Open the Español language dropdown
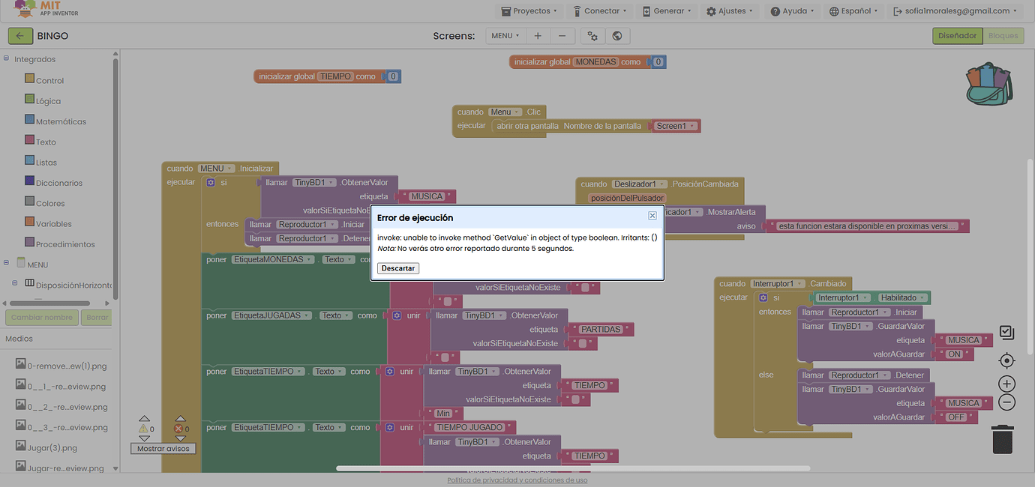Screen dimensions: 1035x487 point(854,11)
